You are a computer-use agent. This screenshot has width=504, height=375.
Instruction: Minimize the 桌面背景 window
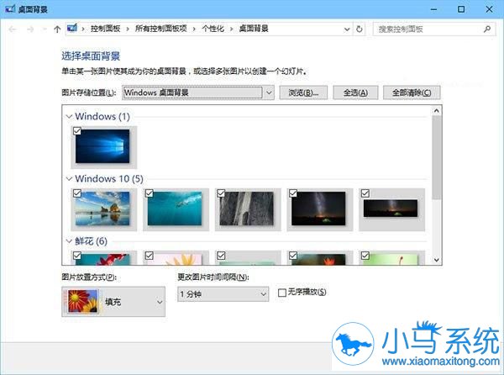(433, 9)
